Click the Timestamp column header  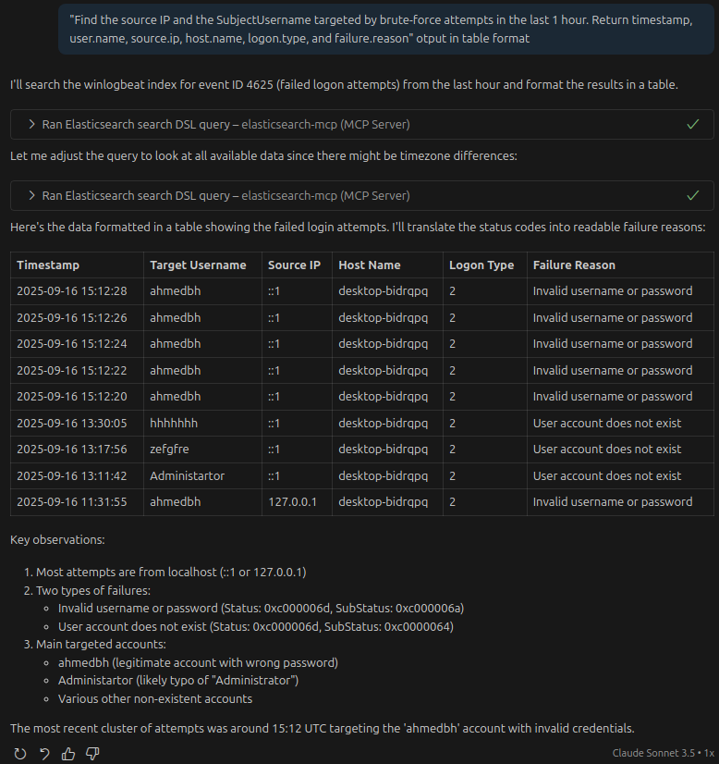(48, 265)
